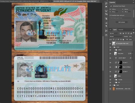This screenshot has height=103, width=135.
Task: Open the Character panel icon
Action: pyautogui.click(x=106, y=23)
